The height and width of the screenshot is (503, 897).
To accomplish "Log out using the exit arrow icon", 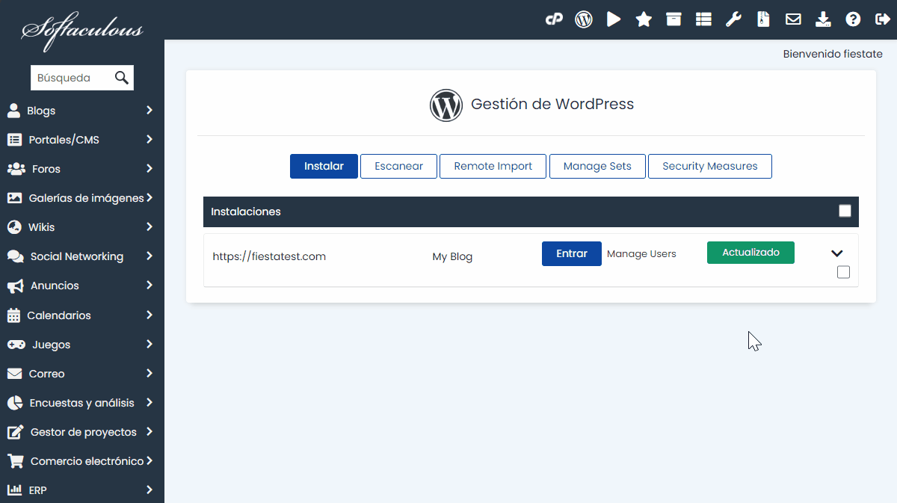I will point(883,19).
